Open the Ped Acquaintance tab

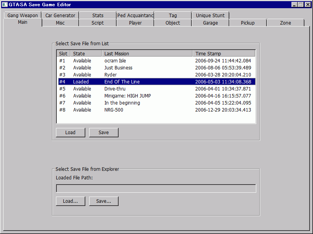pos(135,15)
